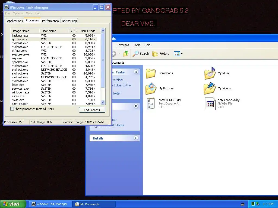The width and height of the screenshot is (278, 208).
Task: Click the End Process button
Action: 92,110
